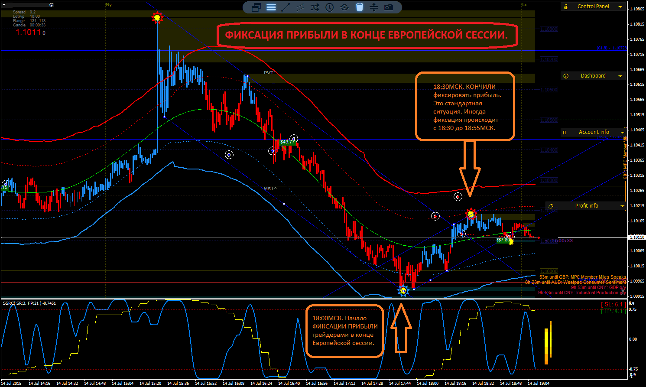Screen dimensions: 646x387
Task: Click the $49.77 trade profit label
Action: click(x=287, y=142)
